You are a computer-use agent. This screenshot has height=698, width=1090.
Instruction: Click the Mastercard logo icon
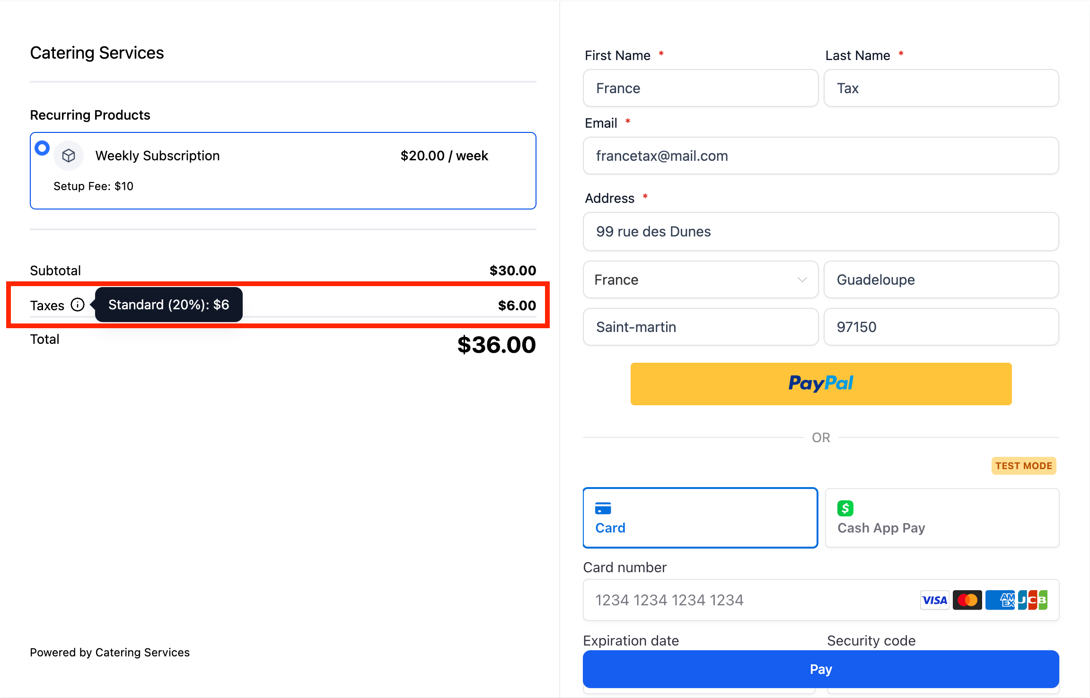tap(967, 600)
